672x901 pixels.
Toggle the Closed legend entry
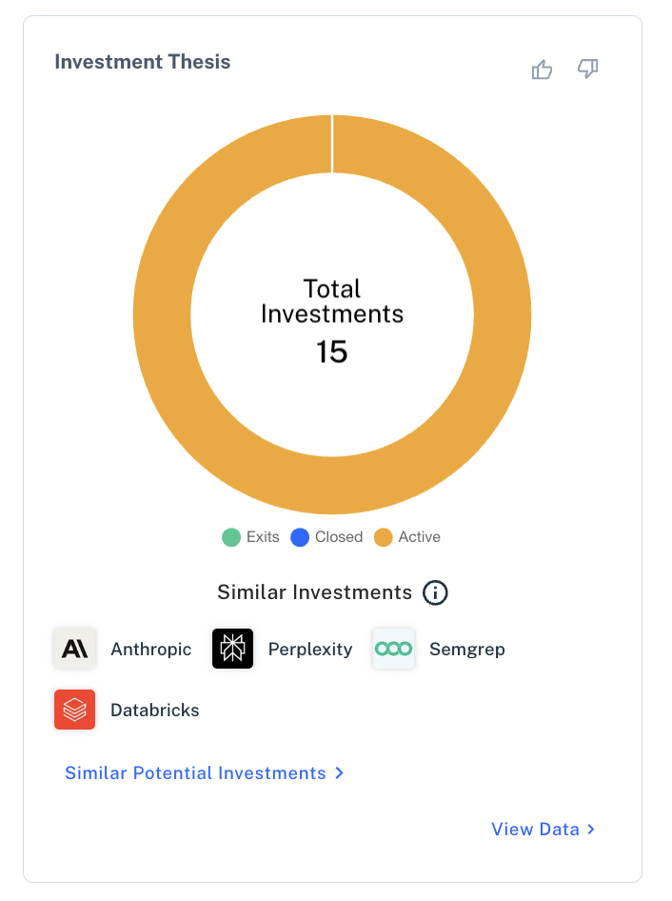[326, 537]
